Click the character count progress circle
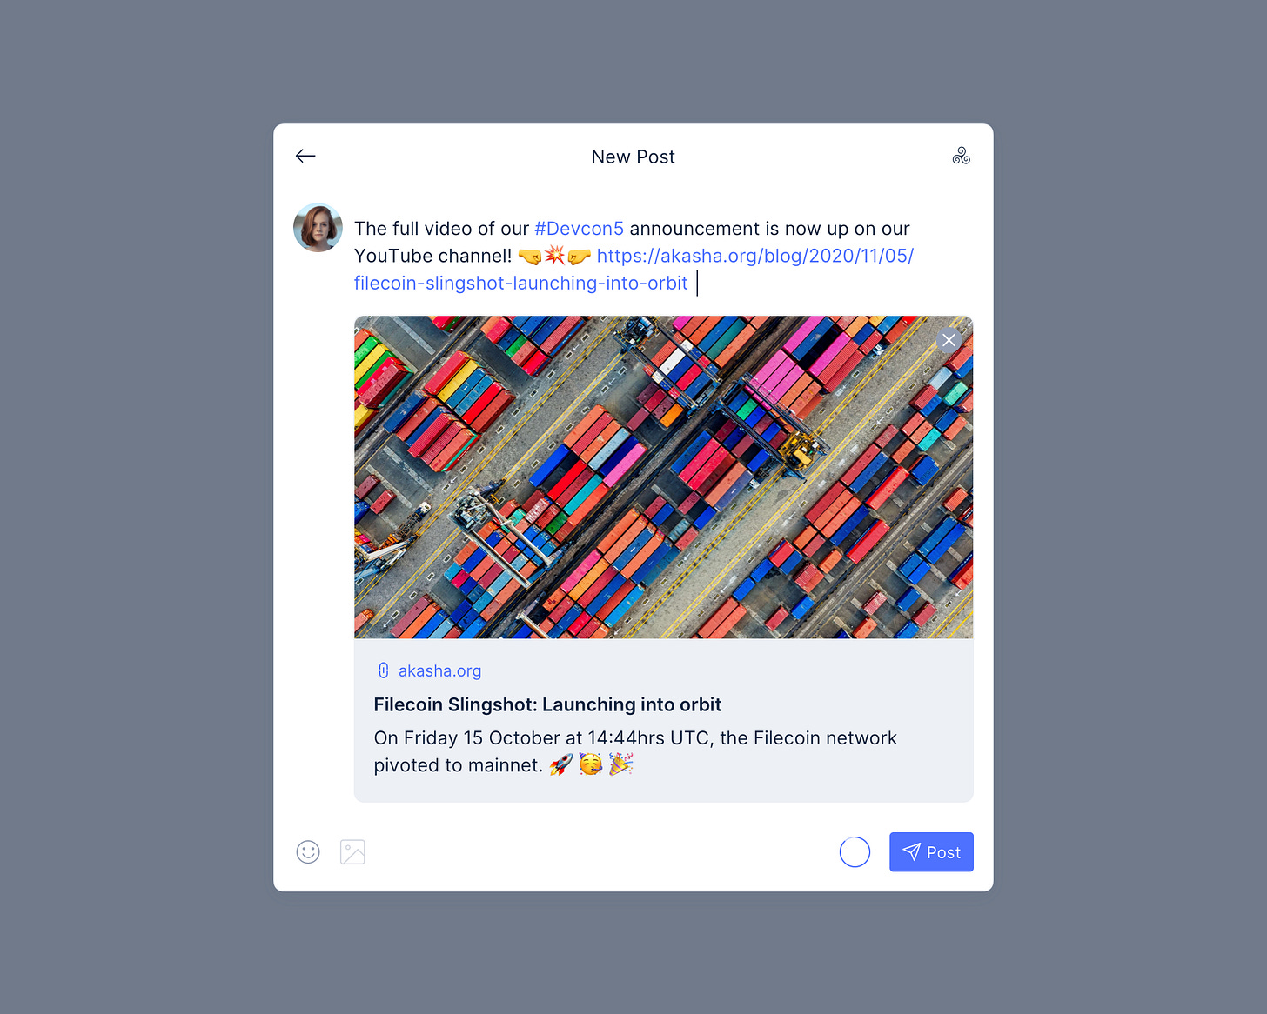The height and width of the screenshot is (1014, 1267). click(x=855, y=852)
